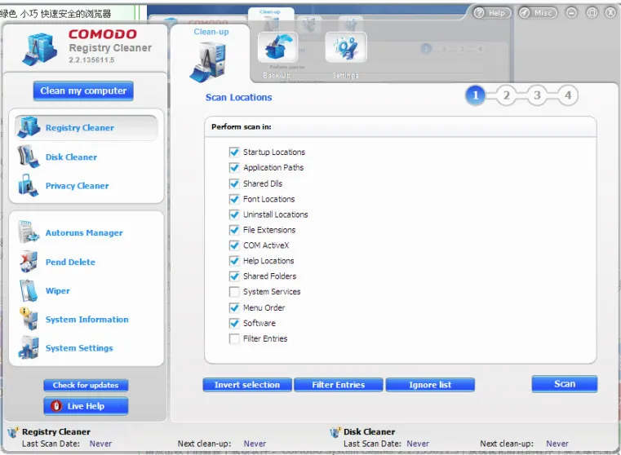Go to wizard step 4 circle

568,95
